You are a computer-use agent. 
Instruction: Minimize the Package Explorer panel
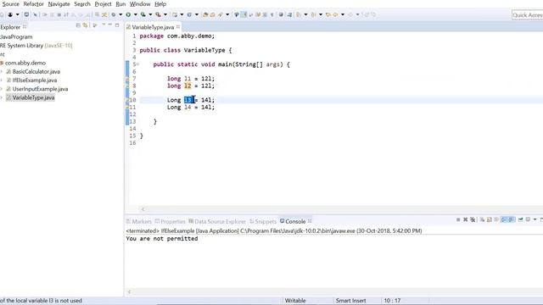point(110,25)
